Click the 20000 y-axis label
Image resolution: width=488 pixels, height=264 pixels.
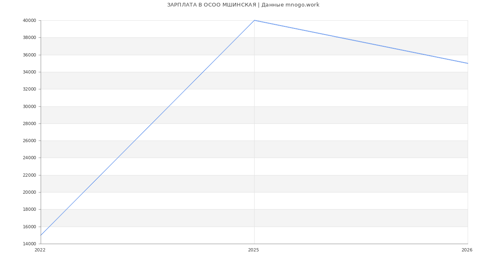click(x=30, y=193)
